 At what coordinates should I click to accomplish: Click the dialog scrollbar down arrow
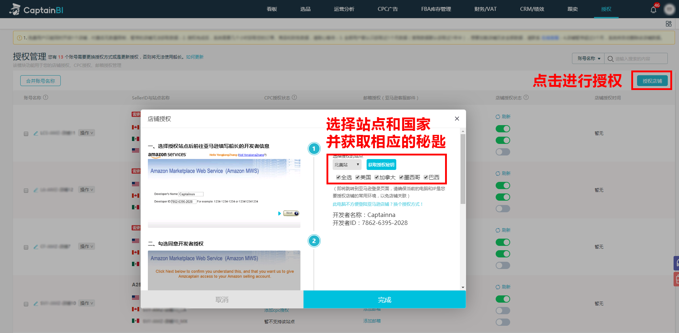point(463,287)
